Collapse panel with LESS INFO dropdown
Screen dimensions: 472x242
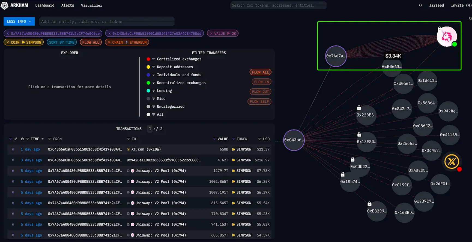point(19,21)
